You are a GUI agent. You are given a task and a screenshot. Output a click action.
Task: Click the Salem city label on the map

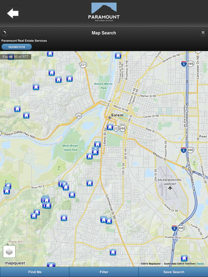pyautogui.click(x=117, y=115)
